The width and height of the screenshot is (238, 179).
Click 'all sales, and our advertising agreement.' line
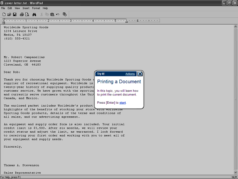(42, 117)
